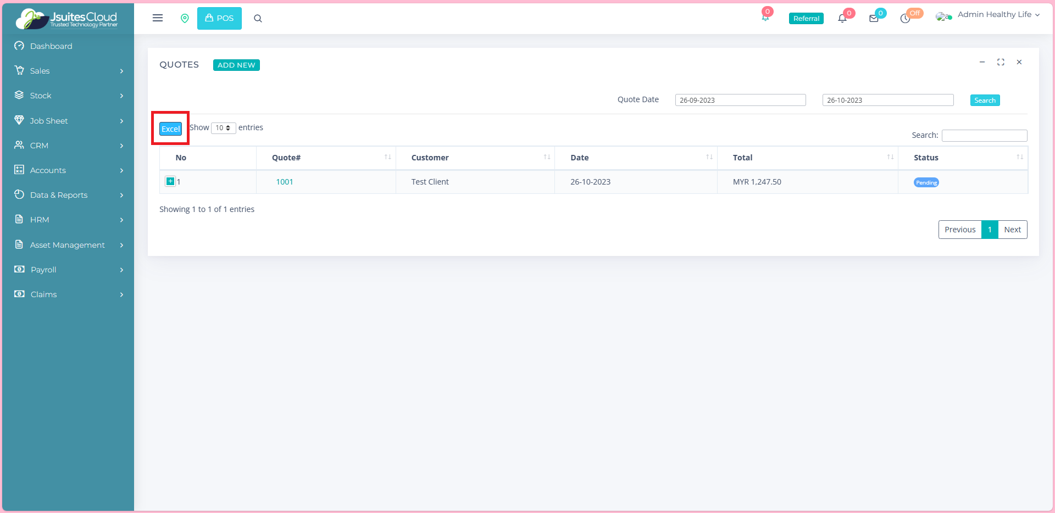Click the table Search input field
This screenshot has width=1055, height=513.
(984, 136)
